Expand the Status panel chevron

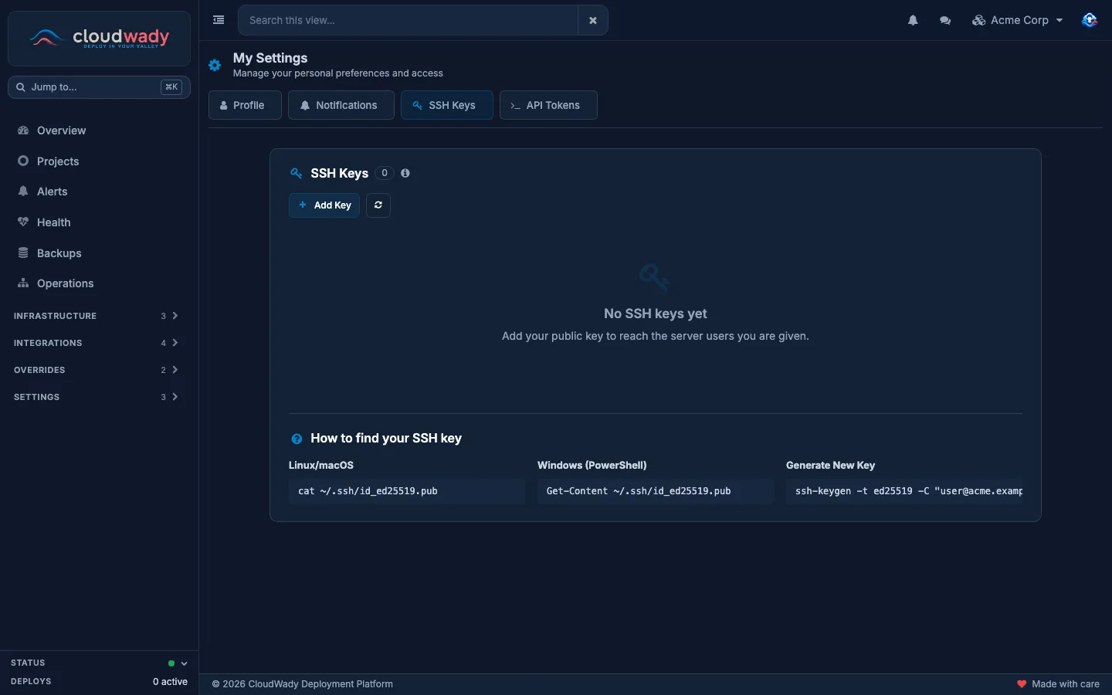[184, 663]
